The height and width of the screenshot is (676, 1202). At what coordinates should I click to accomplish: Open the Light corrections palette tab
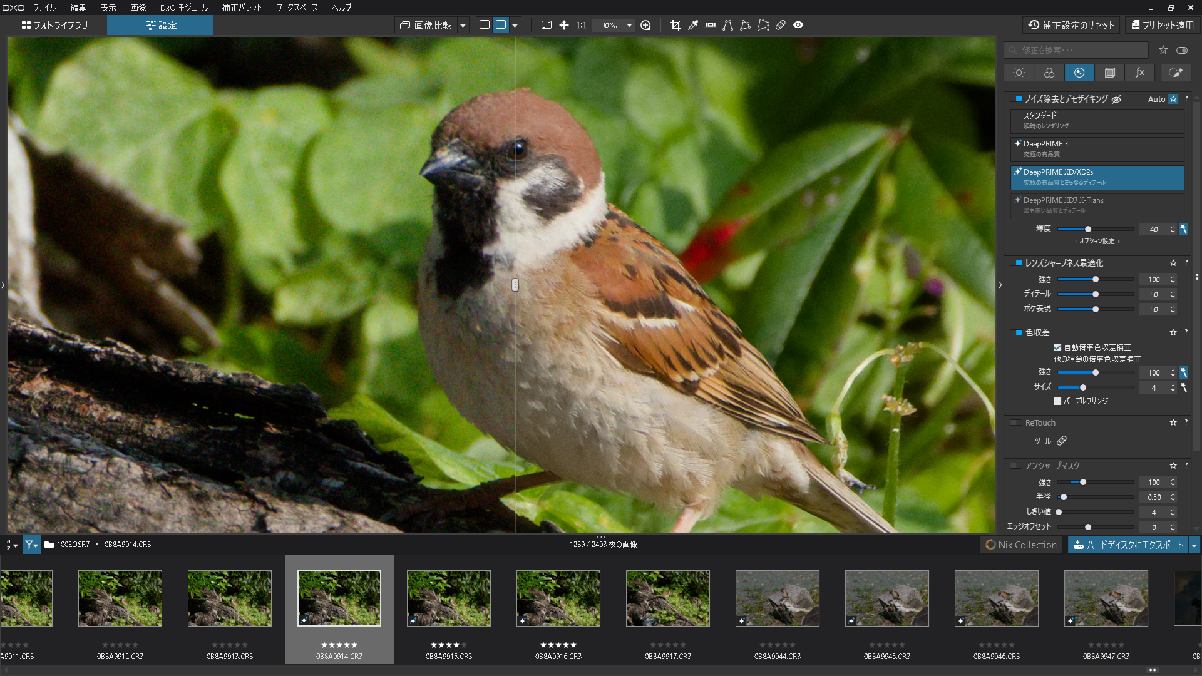pos(1019,73)
